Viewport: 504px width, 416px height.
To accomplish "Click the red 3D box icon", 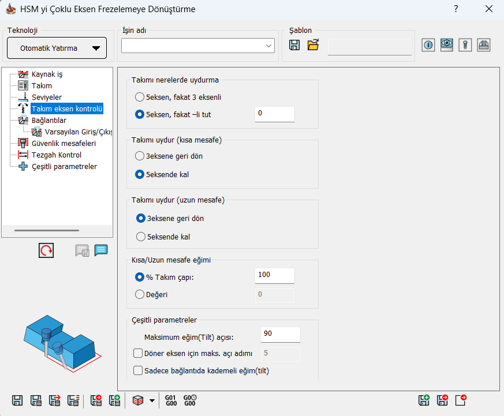I will pyautogui.click(x=137, y=400).
